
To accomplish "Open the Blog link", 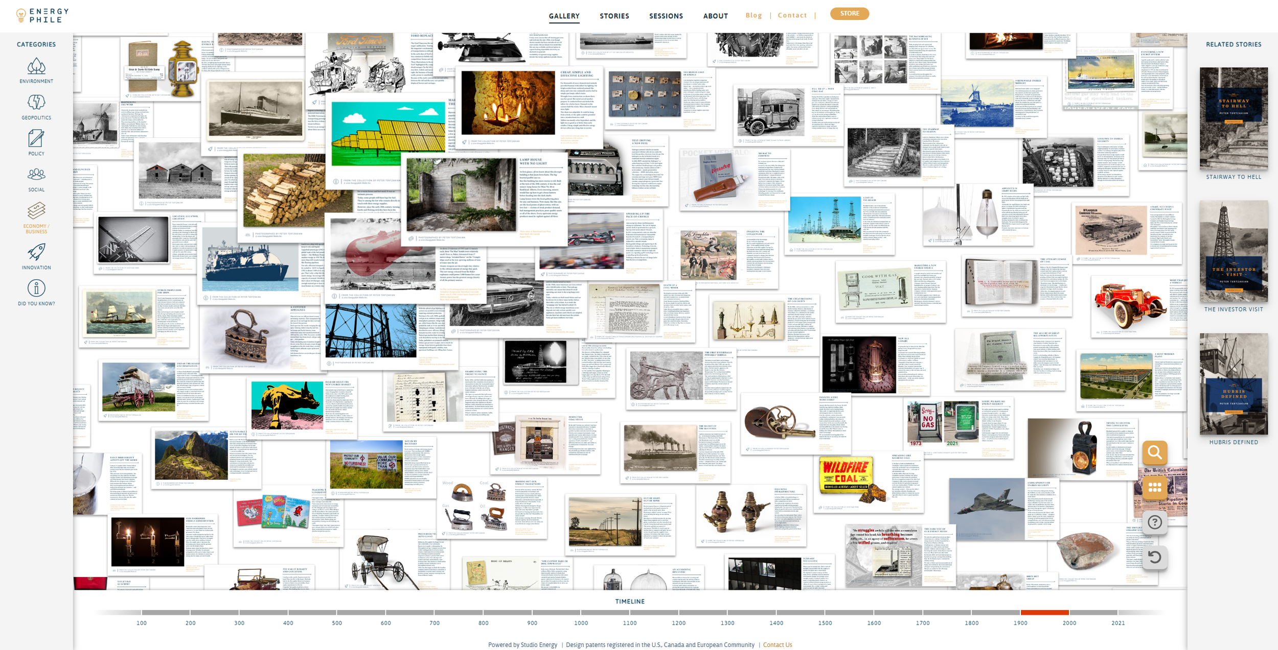I will pos(754,15).
